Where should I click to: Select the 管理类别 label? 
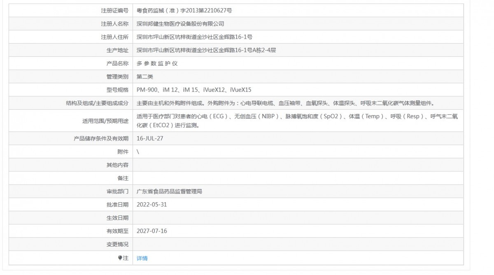point(117,76)
